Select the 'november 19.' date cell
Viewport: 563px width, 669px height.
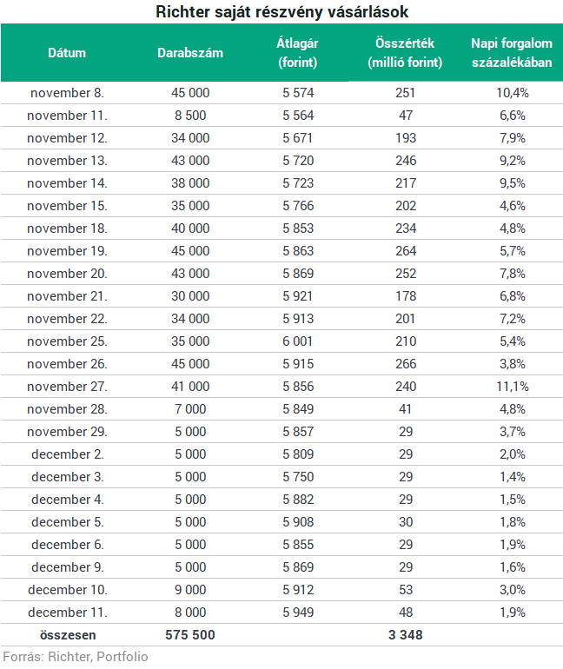point(68,251)
